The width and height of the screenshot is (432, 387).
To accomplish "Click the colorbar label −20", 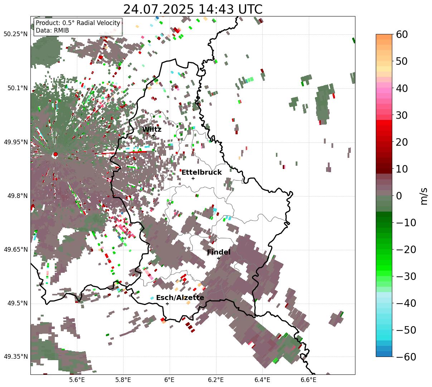I will [406, 250].
